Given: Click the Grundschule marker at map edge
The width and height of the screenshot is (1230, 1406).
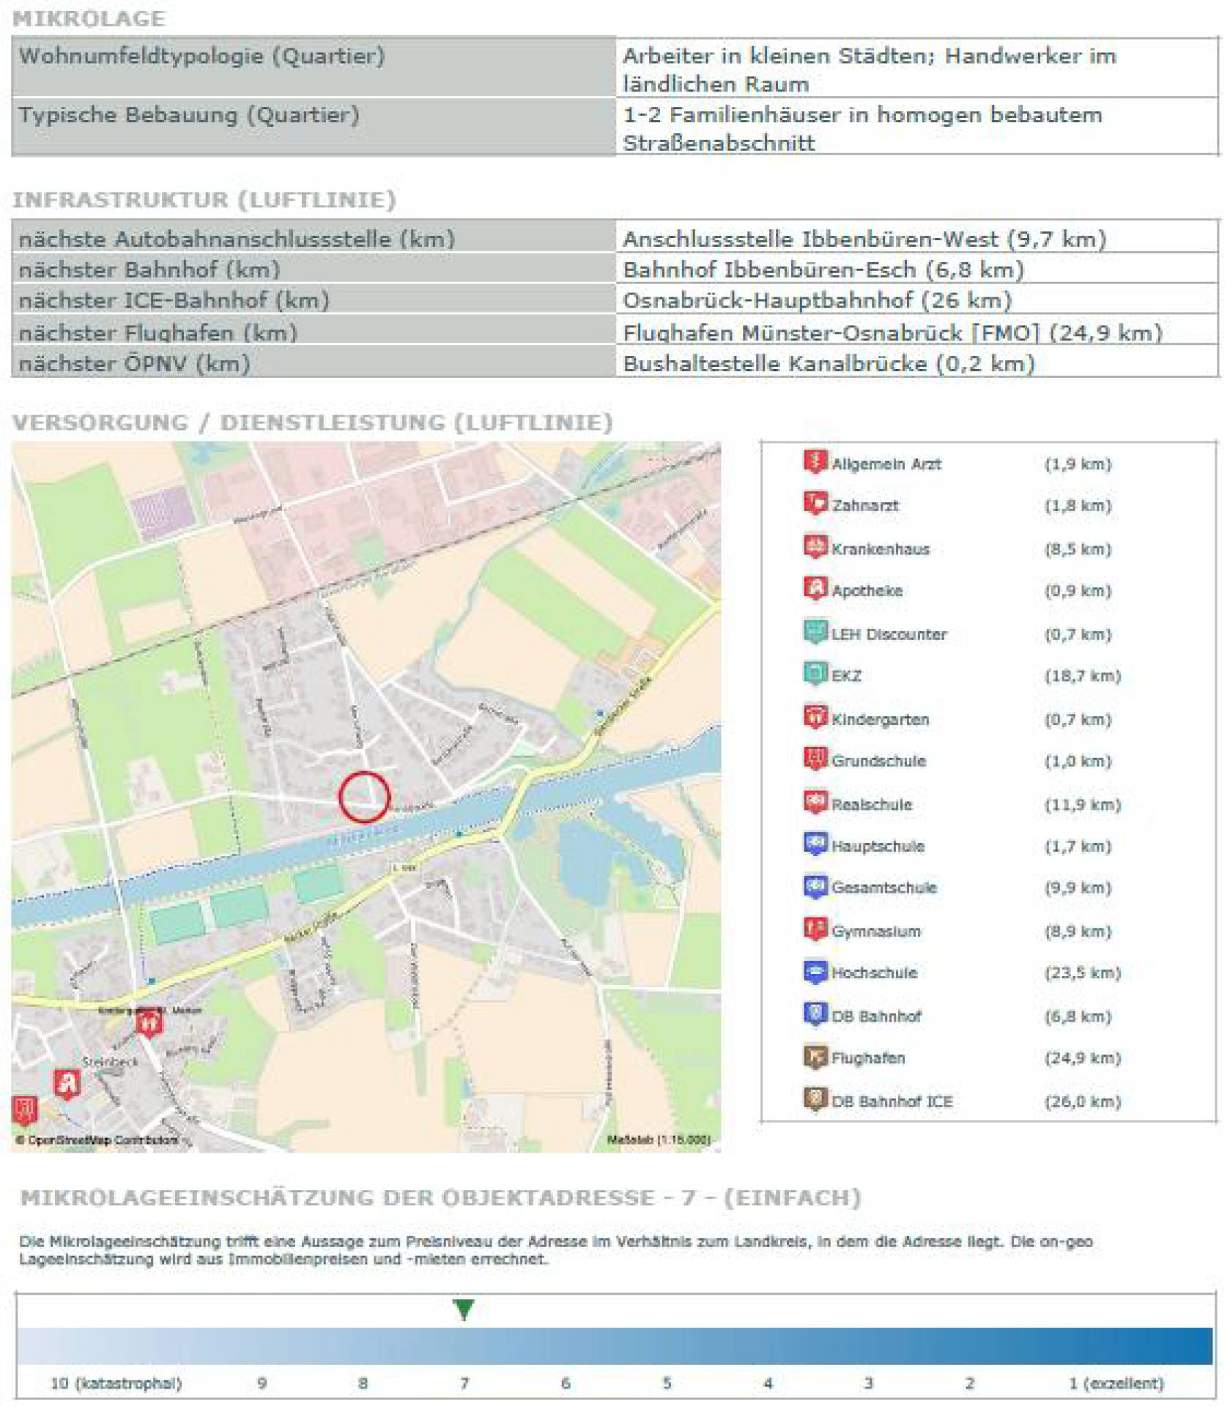Looking at the screenshot, I should point(25,1111).
